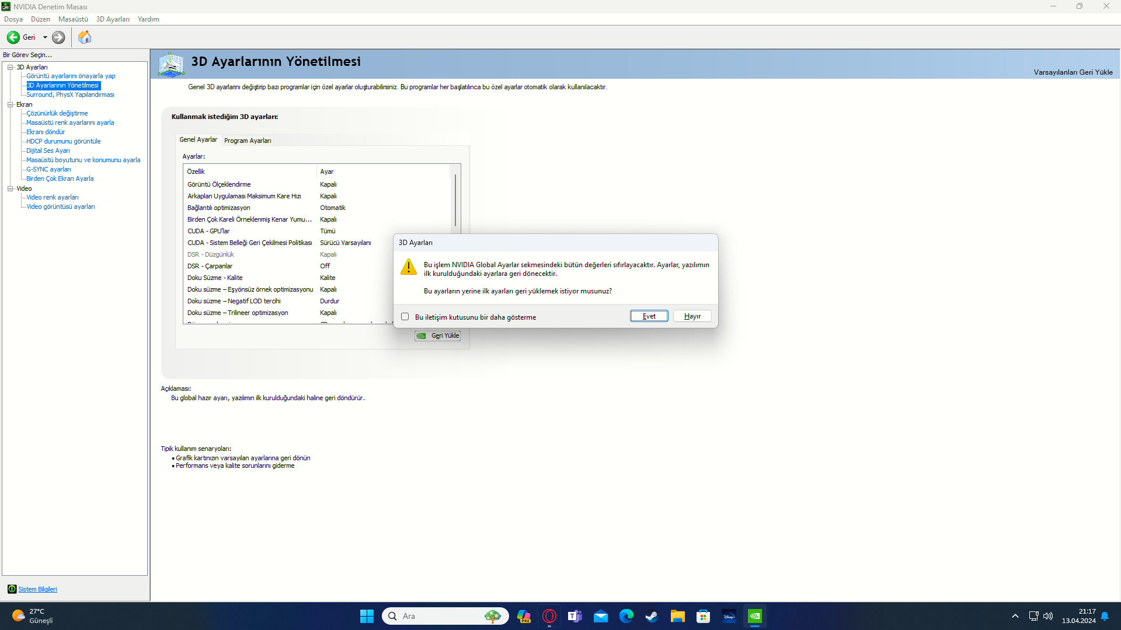Collapse the Ekran tree node

pos(10,104)
